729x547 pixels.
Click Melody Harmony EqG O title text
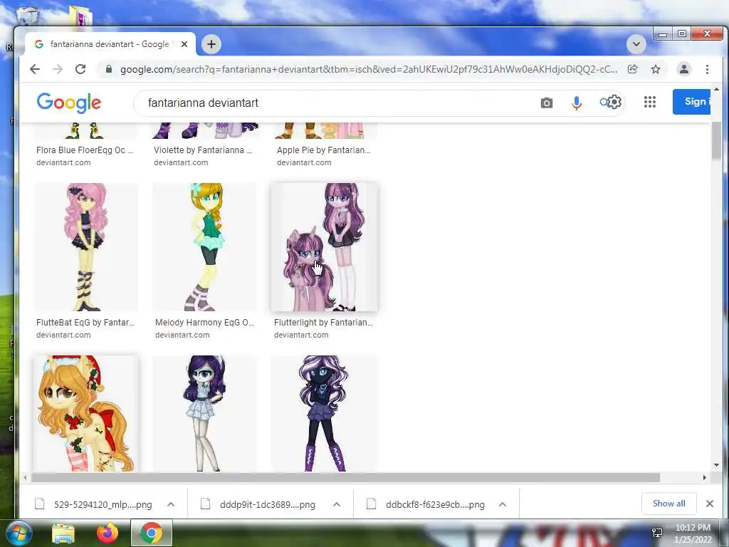(x=204, y=323)
